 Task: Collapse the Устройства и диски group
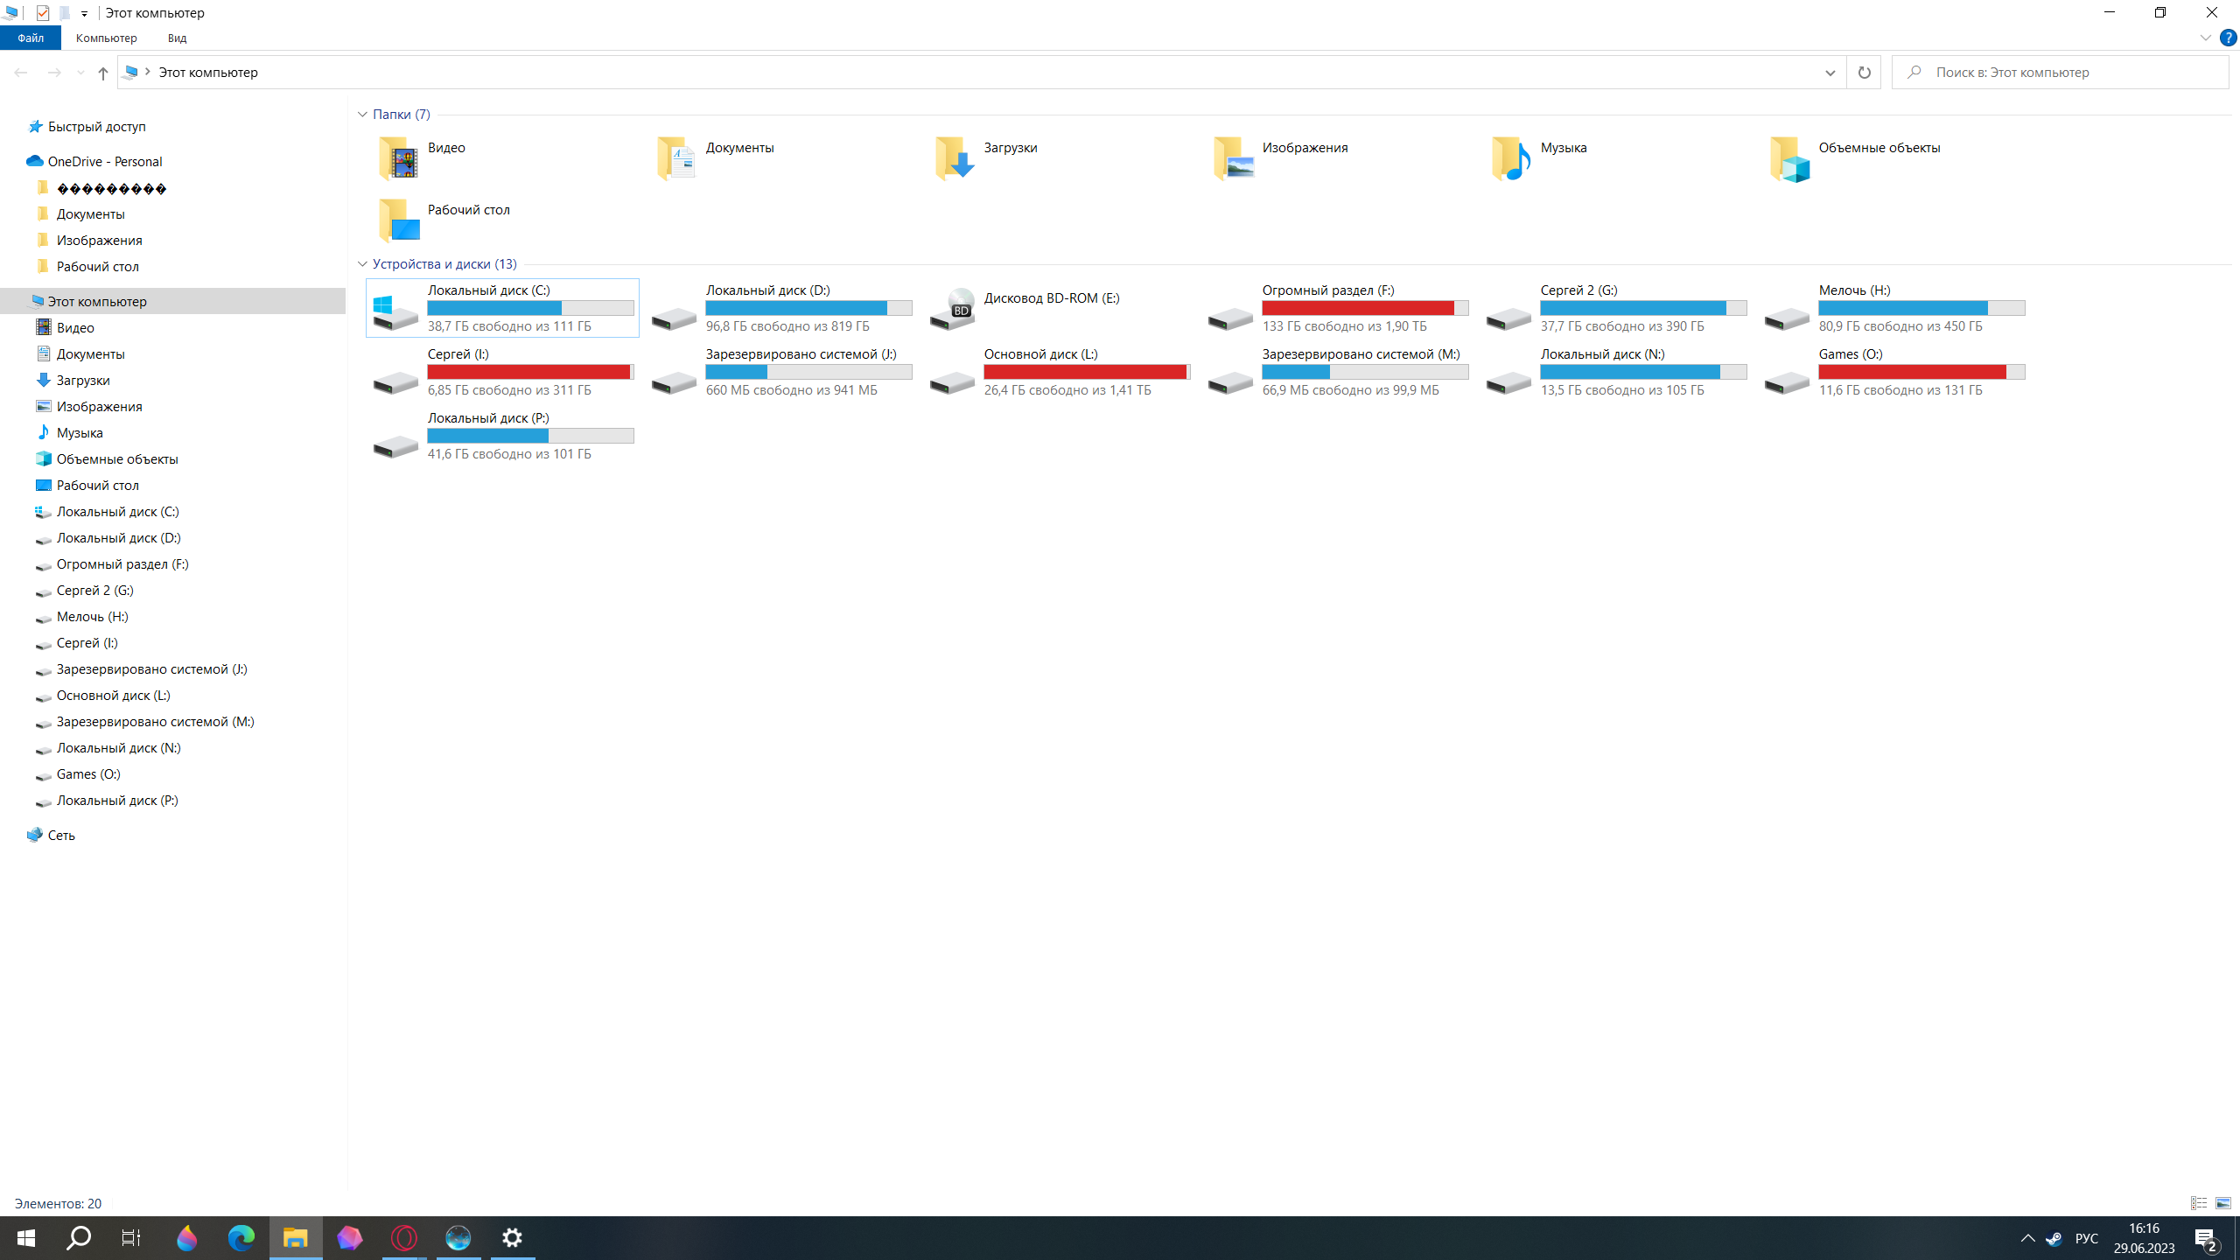(362, 264)
